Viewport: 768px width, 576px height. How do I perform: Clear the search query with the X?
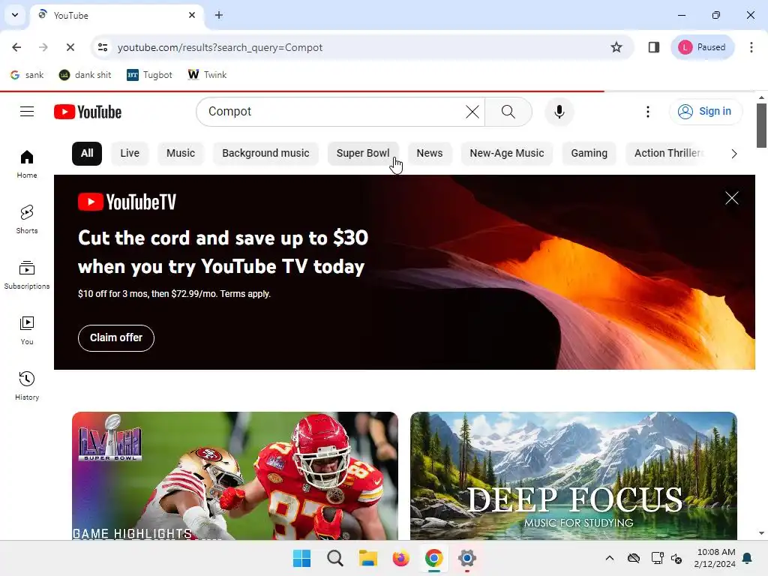[x=472, y=112]
